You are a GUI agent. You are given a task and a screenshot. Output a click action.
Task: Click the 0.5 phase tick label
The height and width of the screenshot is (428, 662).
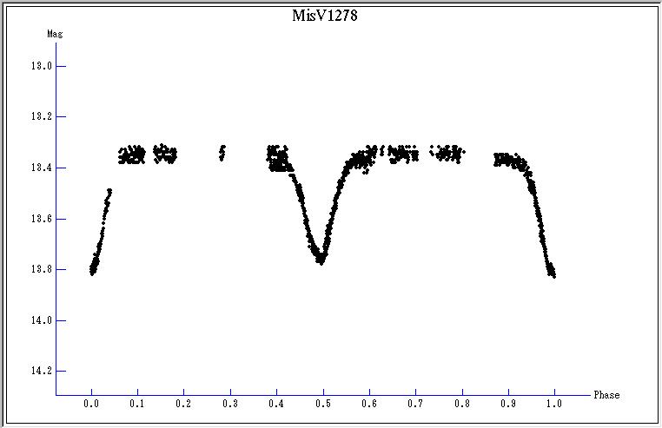click(x=323, y=404)
